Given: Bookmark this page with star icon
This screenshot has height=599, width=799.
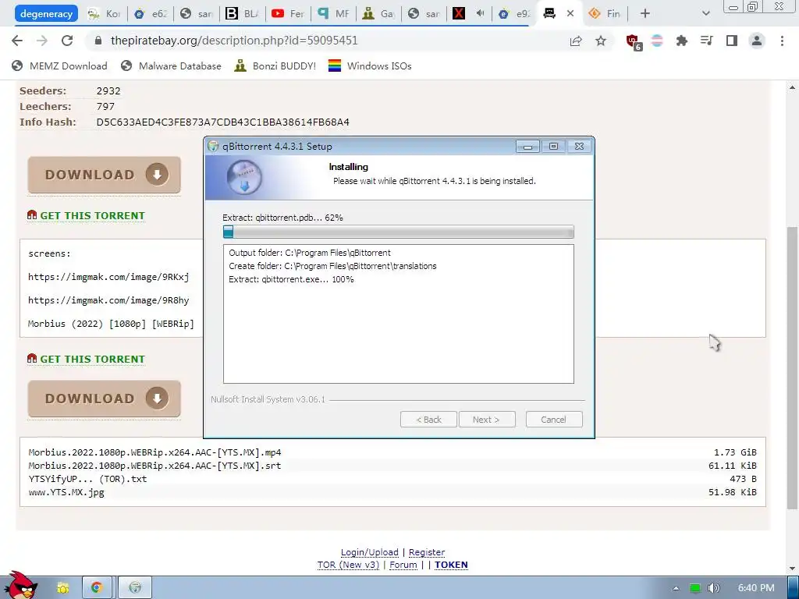Looking at the screenshot, I should (x=601, y=41).
